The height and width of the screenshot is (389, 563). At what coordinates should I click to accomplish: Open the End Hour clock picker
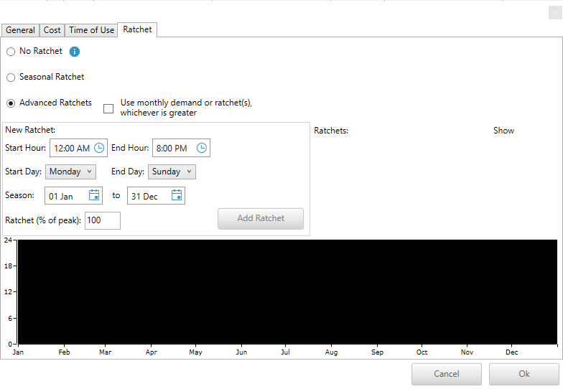(202, 148)
